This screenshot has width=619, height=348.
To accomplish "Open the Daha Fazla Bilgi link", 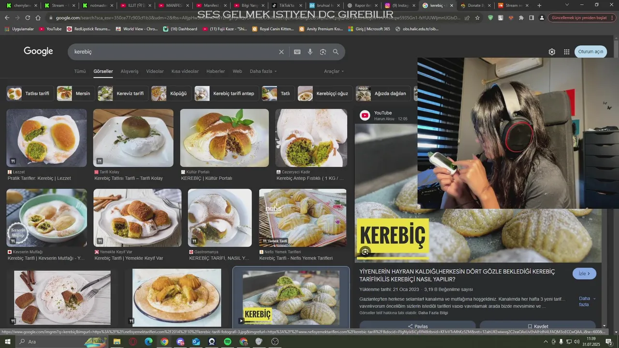I will click(x=433, y=313).
